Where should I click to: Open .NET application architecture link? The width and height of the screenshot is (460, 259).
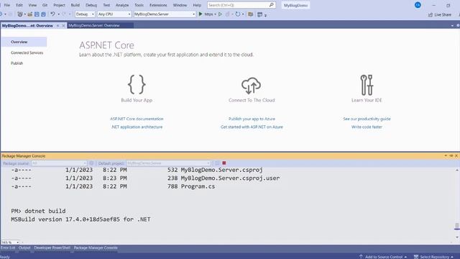tap(137, 127)
